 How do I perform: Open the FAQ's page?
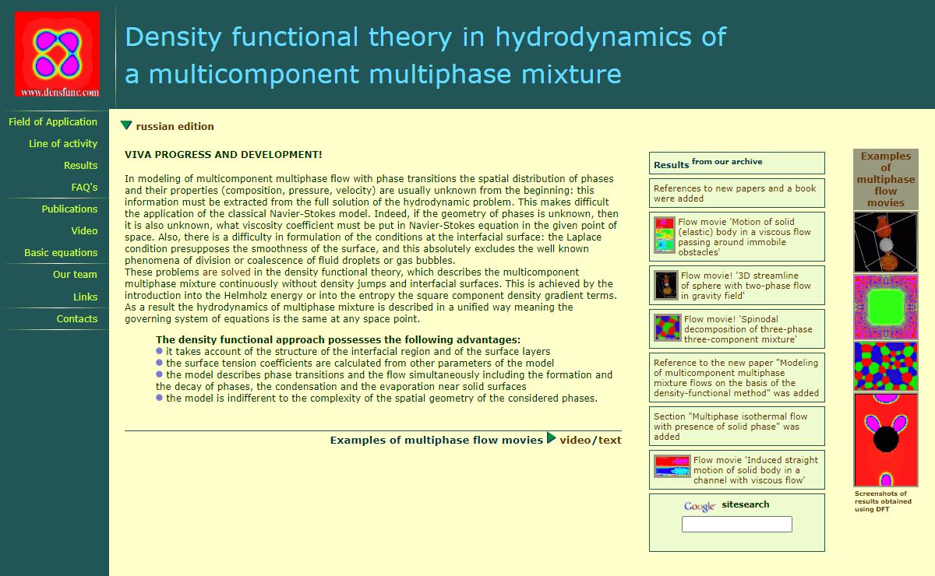84,188
